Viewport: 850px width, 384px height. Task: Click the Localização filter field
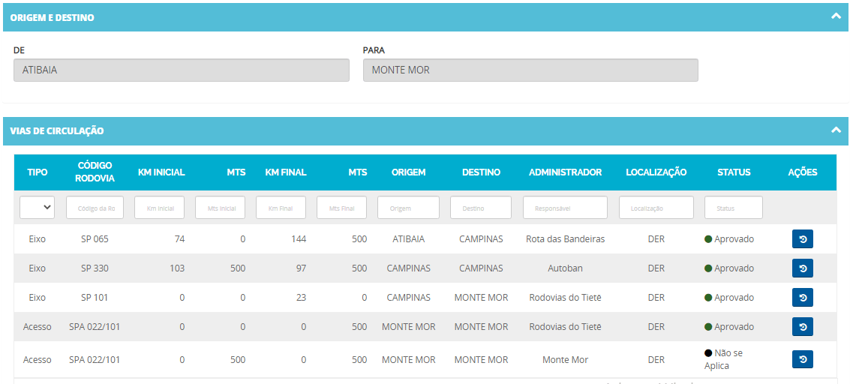(x=656, y=208)
